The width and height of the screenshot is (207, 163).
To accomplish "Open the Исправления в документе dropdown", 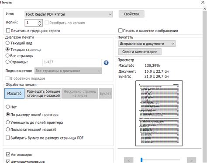I will pyautogui.click(x=147, y=44).
